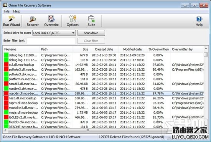The width and height of the screenshot is (211, 142).
Task: Launch the Run Wizard tool
Action: point(12,21)
